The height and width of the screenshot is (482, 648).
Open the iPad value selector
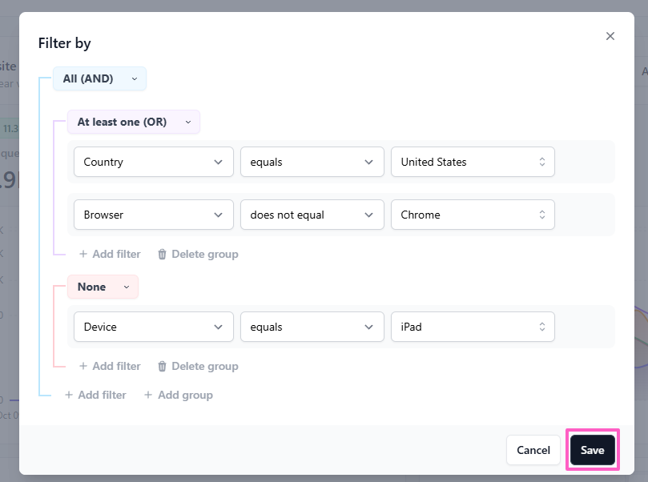(x=472, y=327)
